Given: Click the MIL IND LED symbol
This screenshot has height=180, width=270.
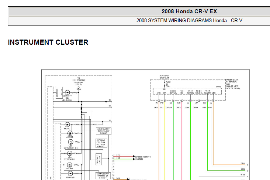Looking at the screenshot, I should (67, 125).
